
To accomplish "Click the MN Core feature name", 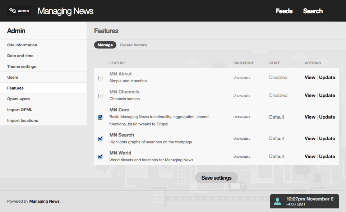I will [x=119, y=110].
